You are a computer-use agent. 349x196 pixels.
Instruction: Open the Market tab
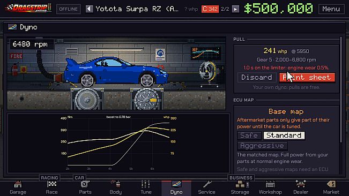click(331, 188)
